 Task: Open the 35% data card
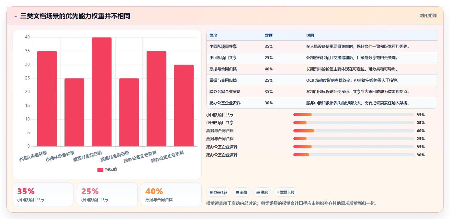coord(43,194)
